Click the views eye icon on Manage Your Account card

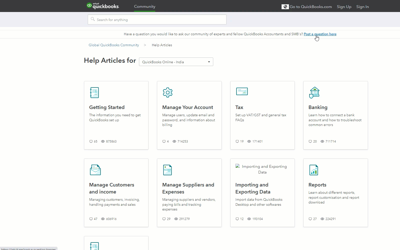coord(174,141)
